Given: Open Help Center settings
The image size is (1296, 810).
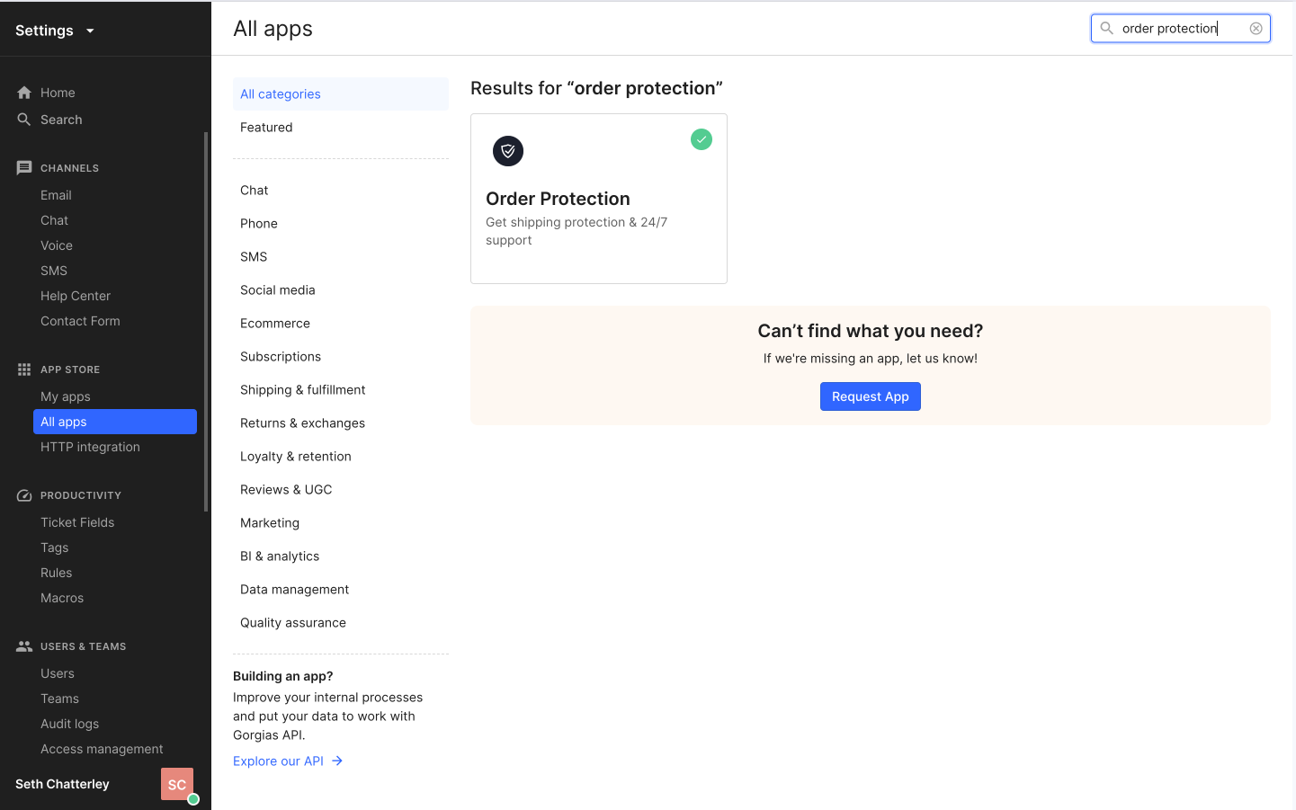Looking at the screenshot, I should coord(76,296).
